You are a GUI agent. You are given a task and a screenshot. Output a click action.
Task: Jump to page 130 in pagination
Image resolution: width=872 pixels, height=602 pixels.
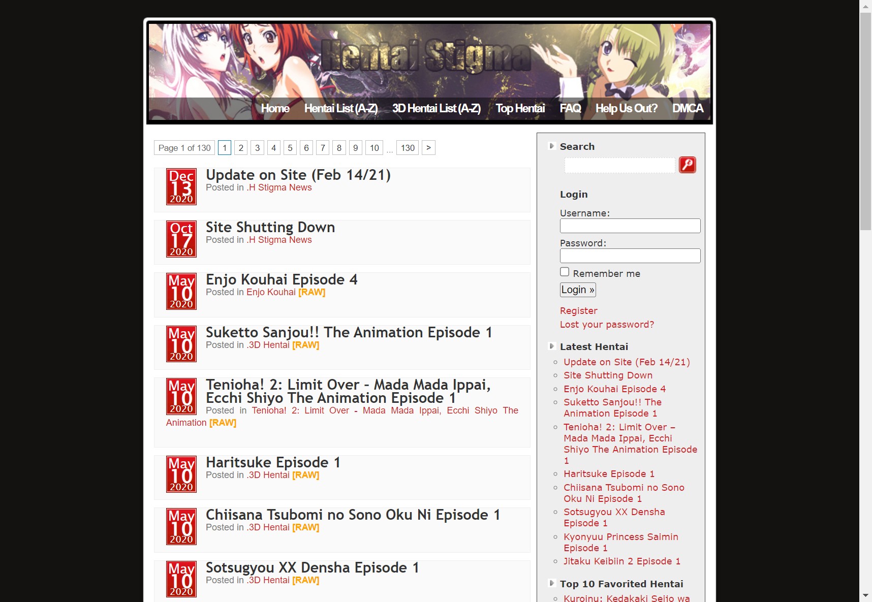coord(408,148)
